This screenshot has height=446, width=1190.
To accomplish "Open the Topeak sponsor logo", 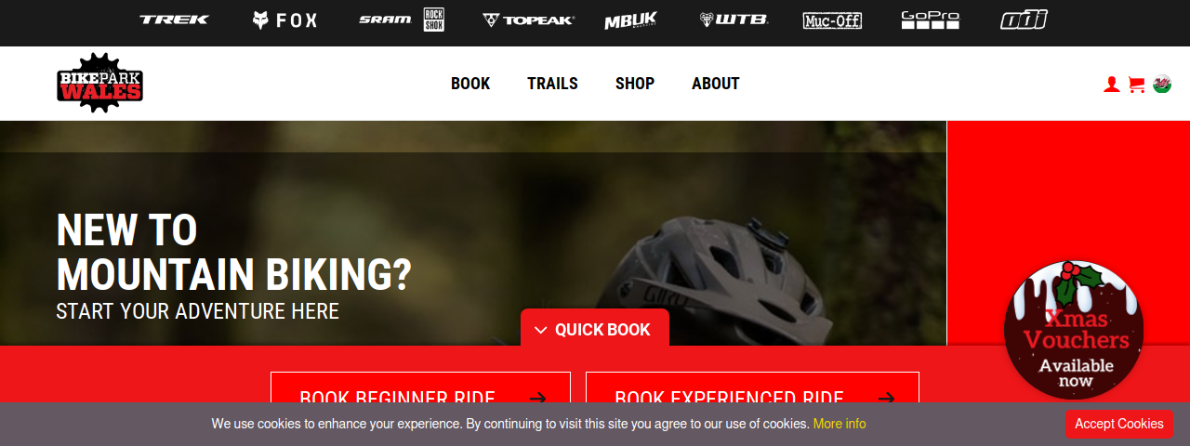I will [529, 20].
